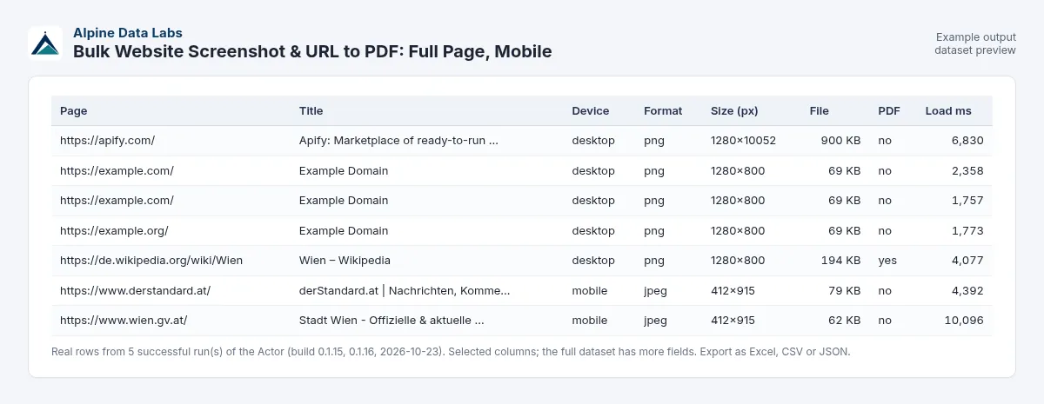Click the Title column header
This screenshot has height=404, width=1044.
tap(311, 111)
